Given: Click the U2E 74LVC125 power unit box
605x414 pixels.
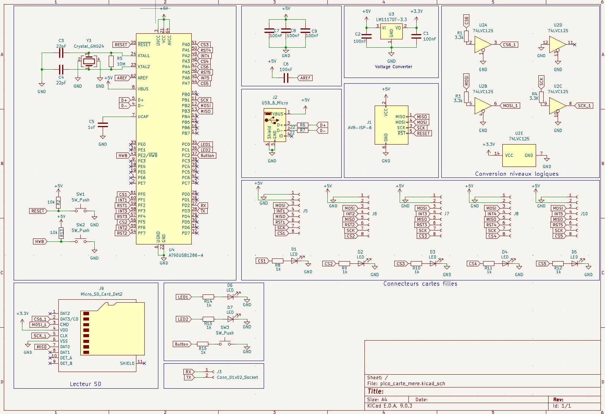Looking at the screenshot, I should click(519, 155).
